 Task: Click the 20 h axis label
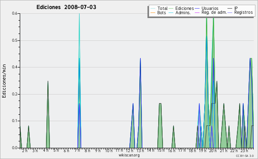[x=212, y=150]
